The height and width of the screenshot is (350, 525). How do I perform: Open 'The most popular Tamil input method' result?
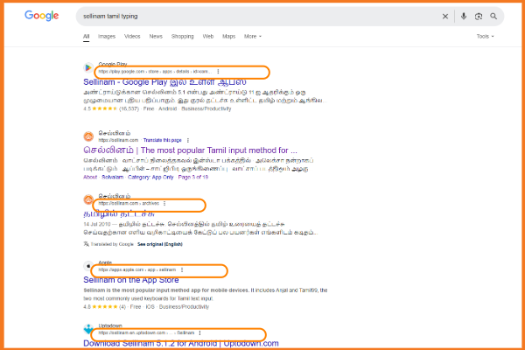click(190, 150)
